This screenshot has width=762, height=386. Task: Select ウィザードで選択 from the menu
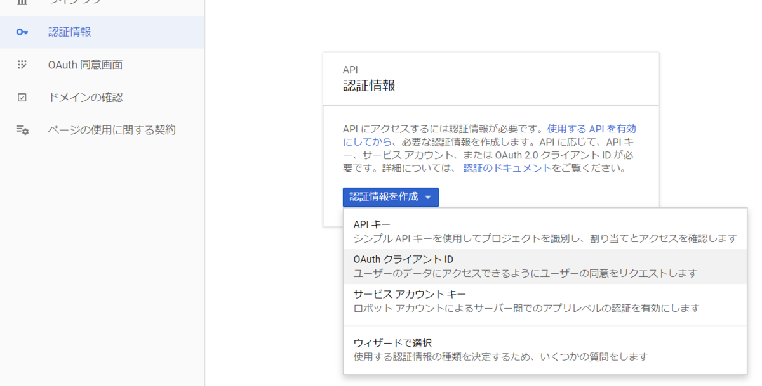tap(545, 349)
